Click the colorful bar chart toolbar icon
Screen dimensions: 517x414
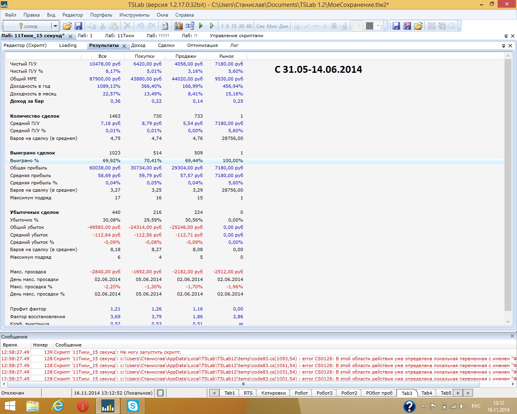(179, 26)
